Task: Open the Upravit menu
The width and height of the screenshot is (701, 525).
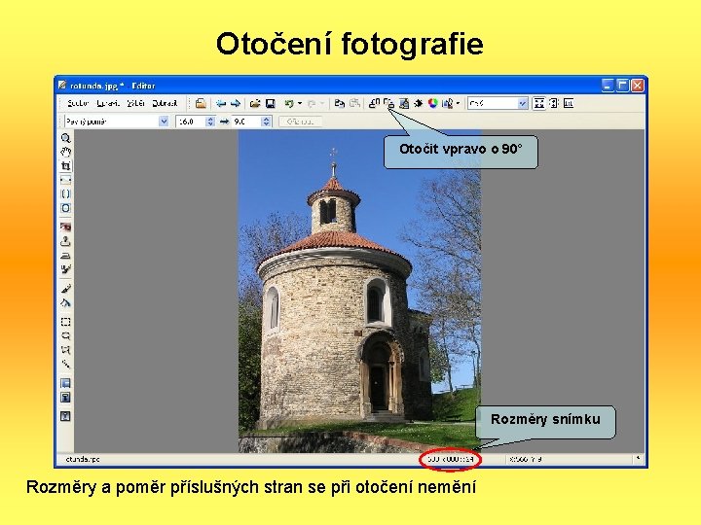Action: tap(108, 104)
